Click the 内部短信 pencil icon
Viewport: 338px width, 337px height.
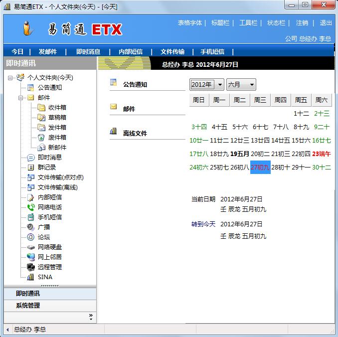tap(30, 197)
